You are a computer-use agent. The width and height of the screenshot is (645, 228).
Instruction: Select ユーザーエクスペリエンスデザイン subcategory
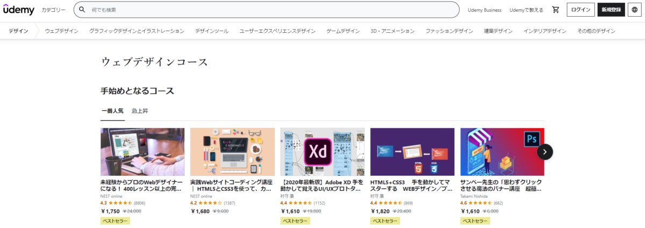click(x=277, y=31)
